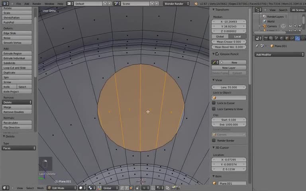Toggle Camera renderability in outliner
This screenshot has height=191, width=306.
[300, 26]
